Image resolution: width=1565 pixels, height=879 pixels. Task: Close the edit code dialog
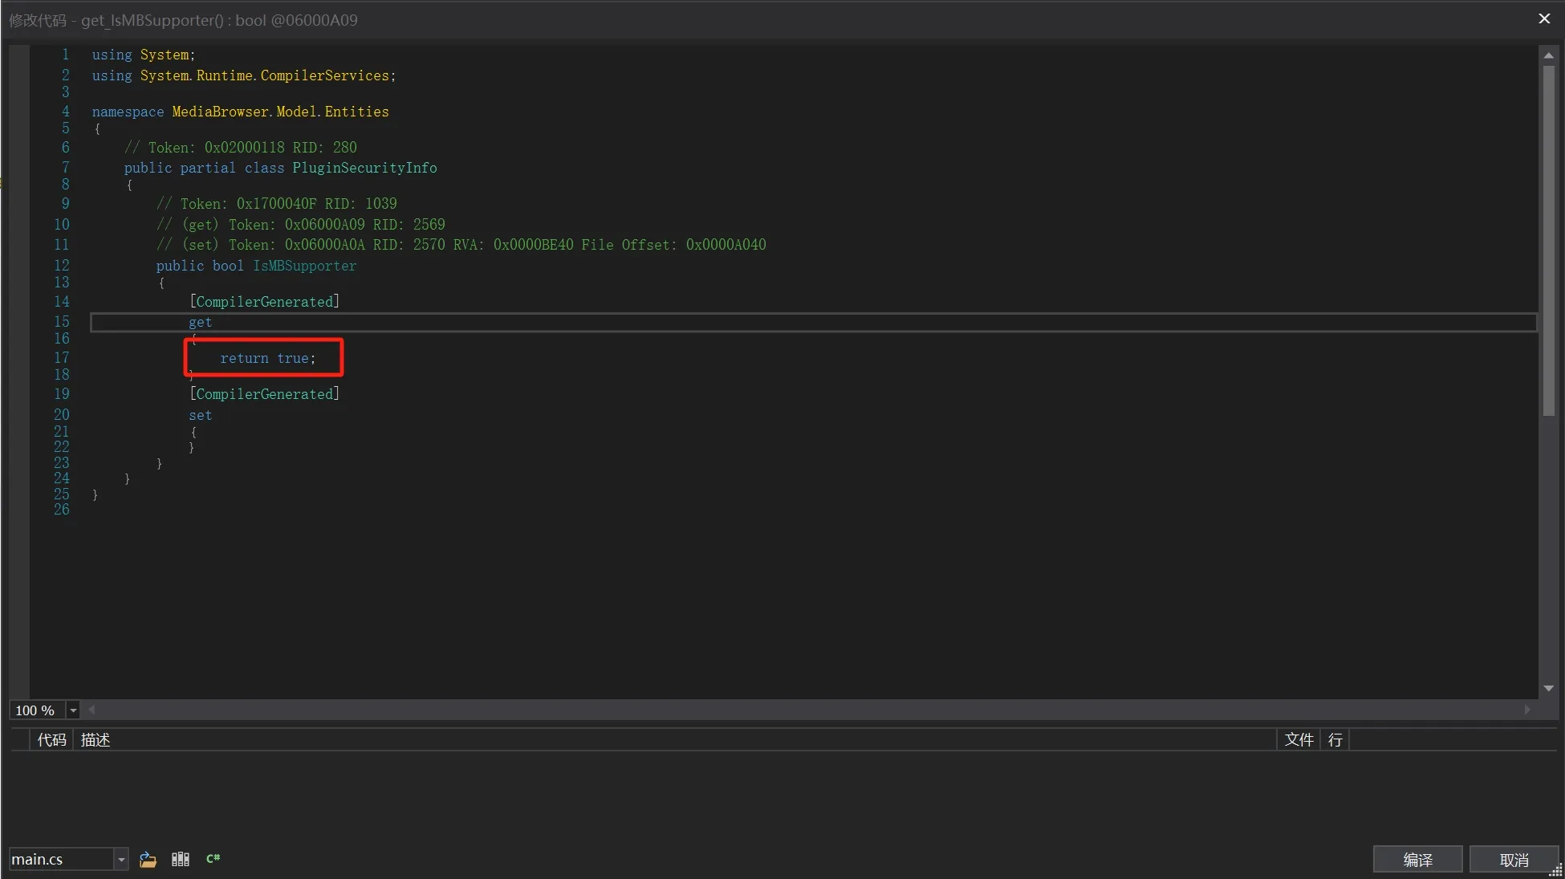1544,18
